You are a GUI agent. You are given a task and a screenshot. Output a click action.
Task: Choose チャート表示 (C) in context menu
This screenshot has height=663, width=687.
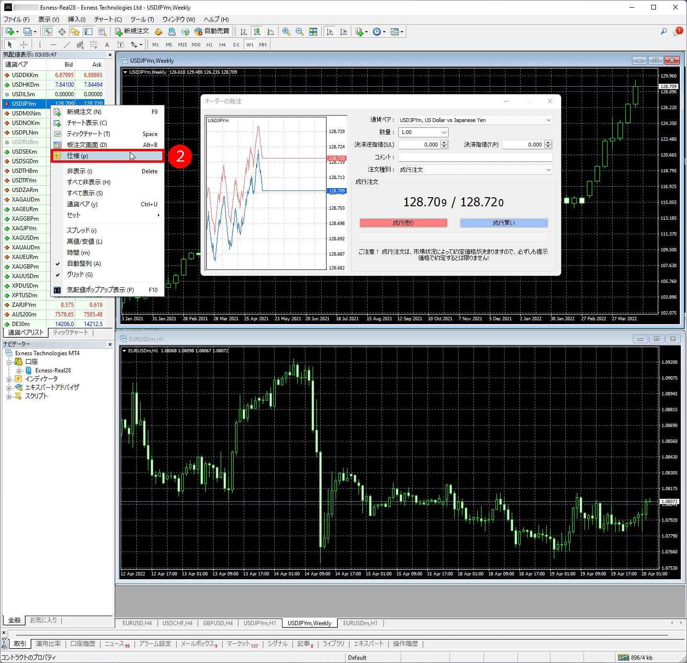[x=107, y=123]
